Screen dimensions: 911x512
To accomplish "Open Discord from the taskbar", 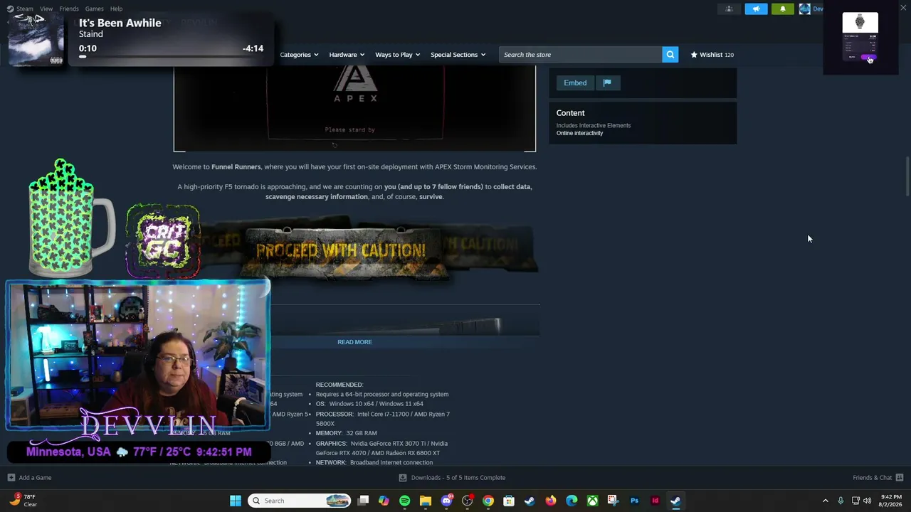I will click(x=446, y=501).
